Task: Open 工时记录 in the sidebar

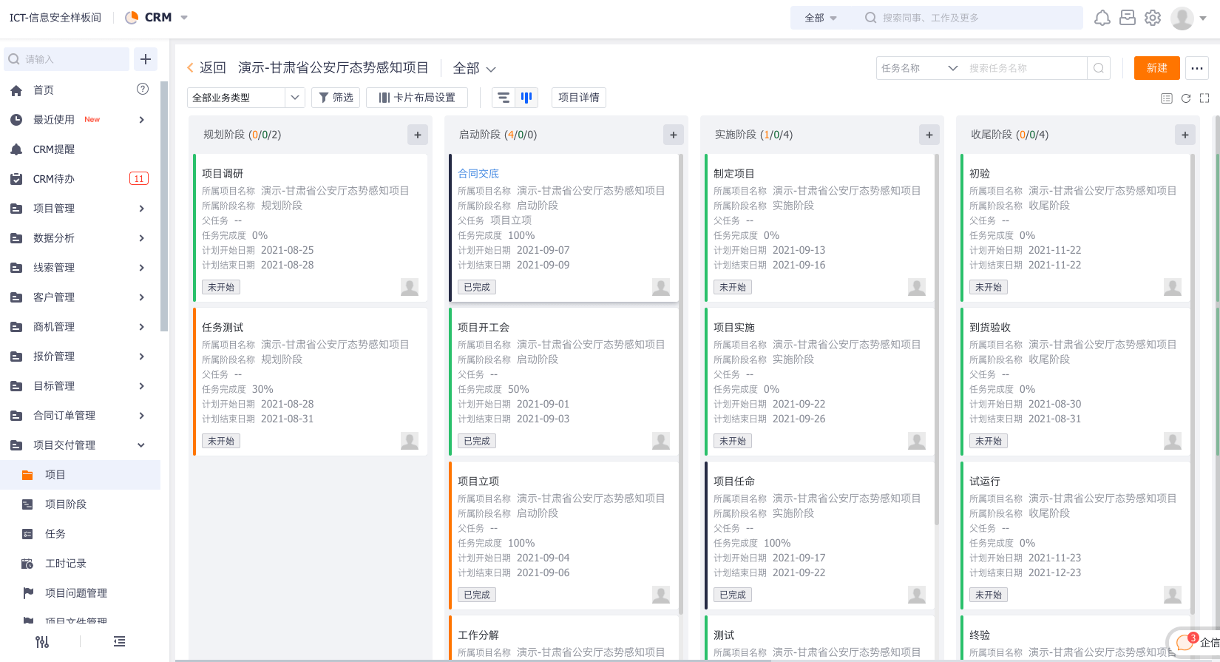Action: tap(66, 564)
